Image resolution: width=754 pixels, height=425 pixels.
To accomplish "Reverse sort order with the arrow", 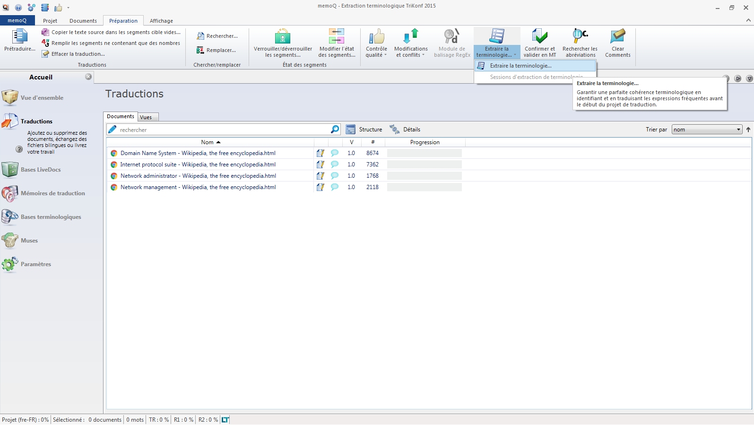I will pos(748,130).
